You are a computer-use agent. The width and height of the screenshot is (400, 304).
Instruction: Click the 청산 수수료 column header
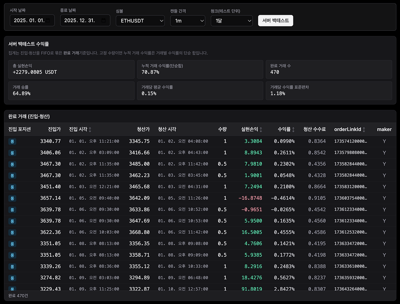314,129
